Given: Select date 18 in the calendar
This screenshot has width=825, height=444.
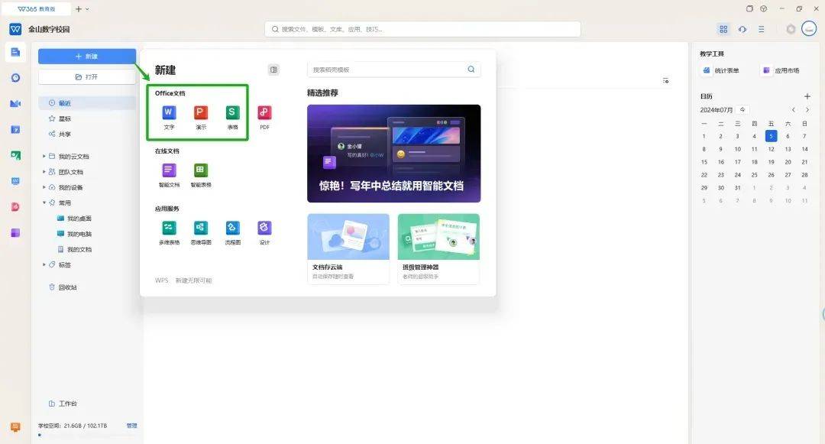Looking at the screenshot, I should click(754, 162).
